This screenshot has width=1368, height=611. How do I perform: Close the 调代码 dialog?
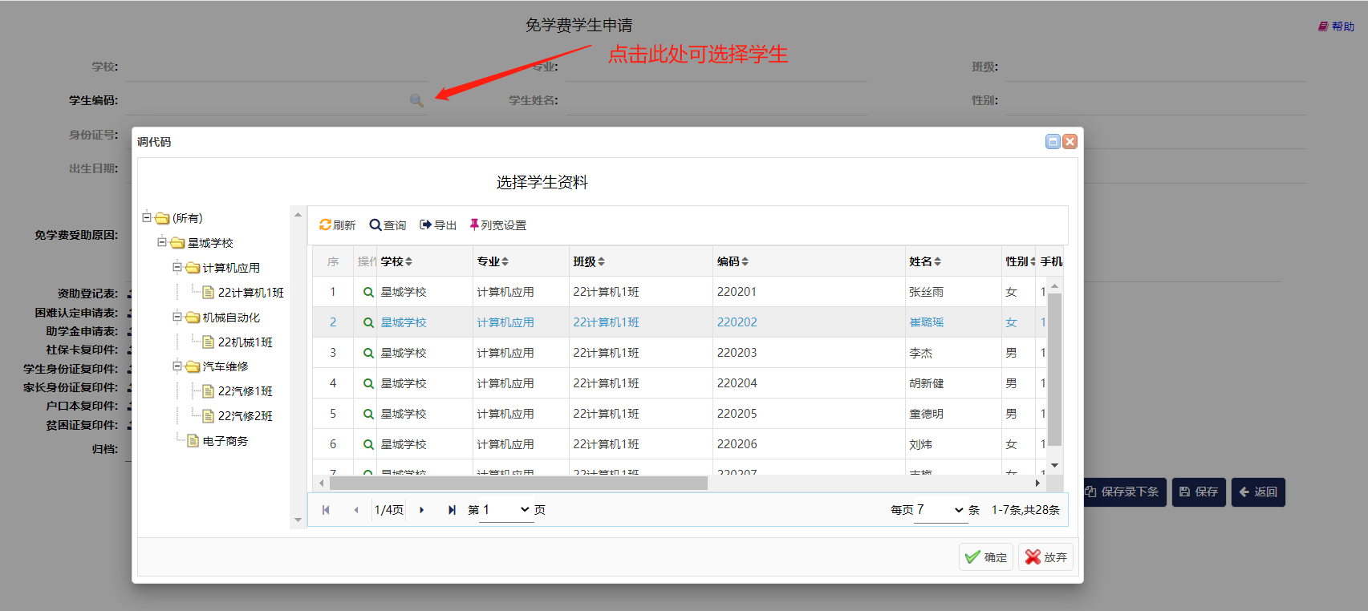[x=1070, y=142]
